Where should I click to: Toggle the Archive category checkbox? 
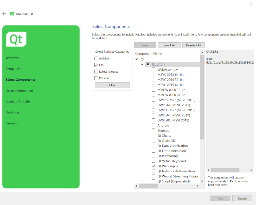pyautogui.click(x=96, y=58)
